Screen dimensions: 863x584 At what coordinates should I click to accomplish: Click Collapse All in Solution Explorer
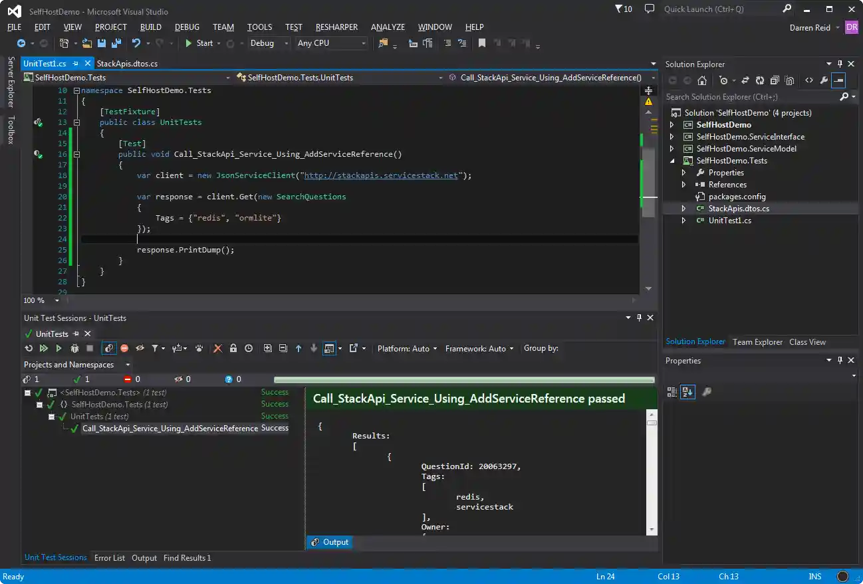pos(775,80)
